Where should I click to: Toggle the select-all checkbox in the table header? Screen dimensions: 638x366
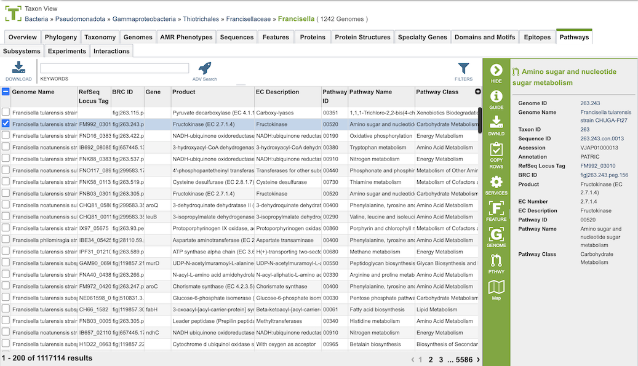point(6,92)
